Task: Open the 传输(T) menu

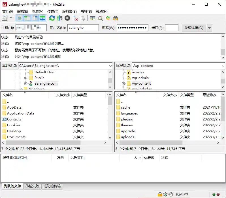Action: pos(53,12)
